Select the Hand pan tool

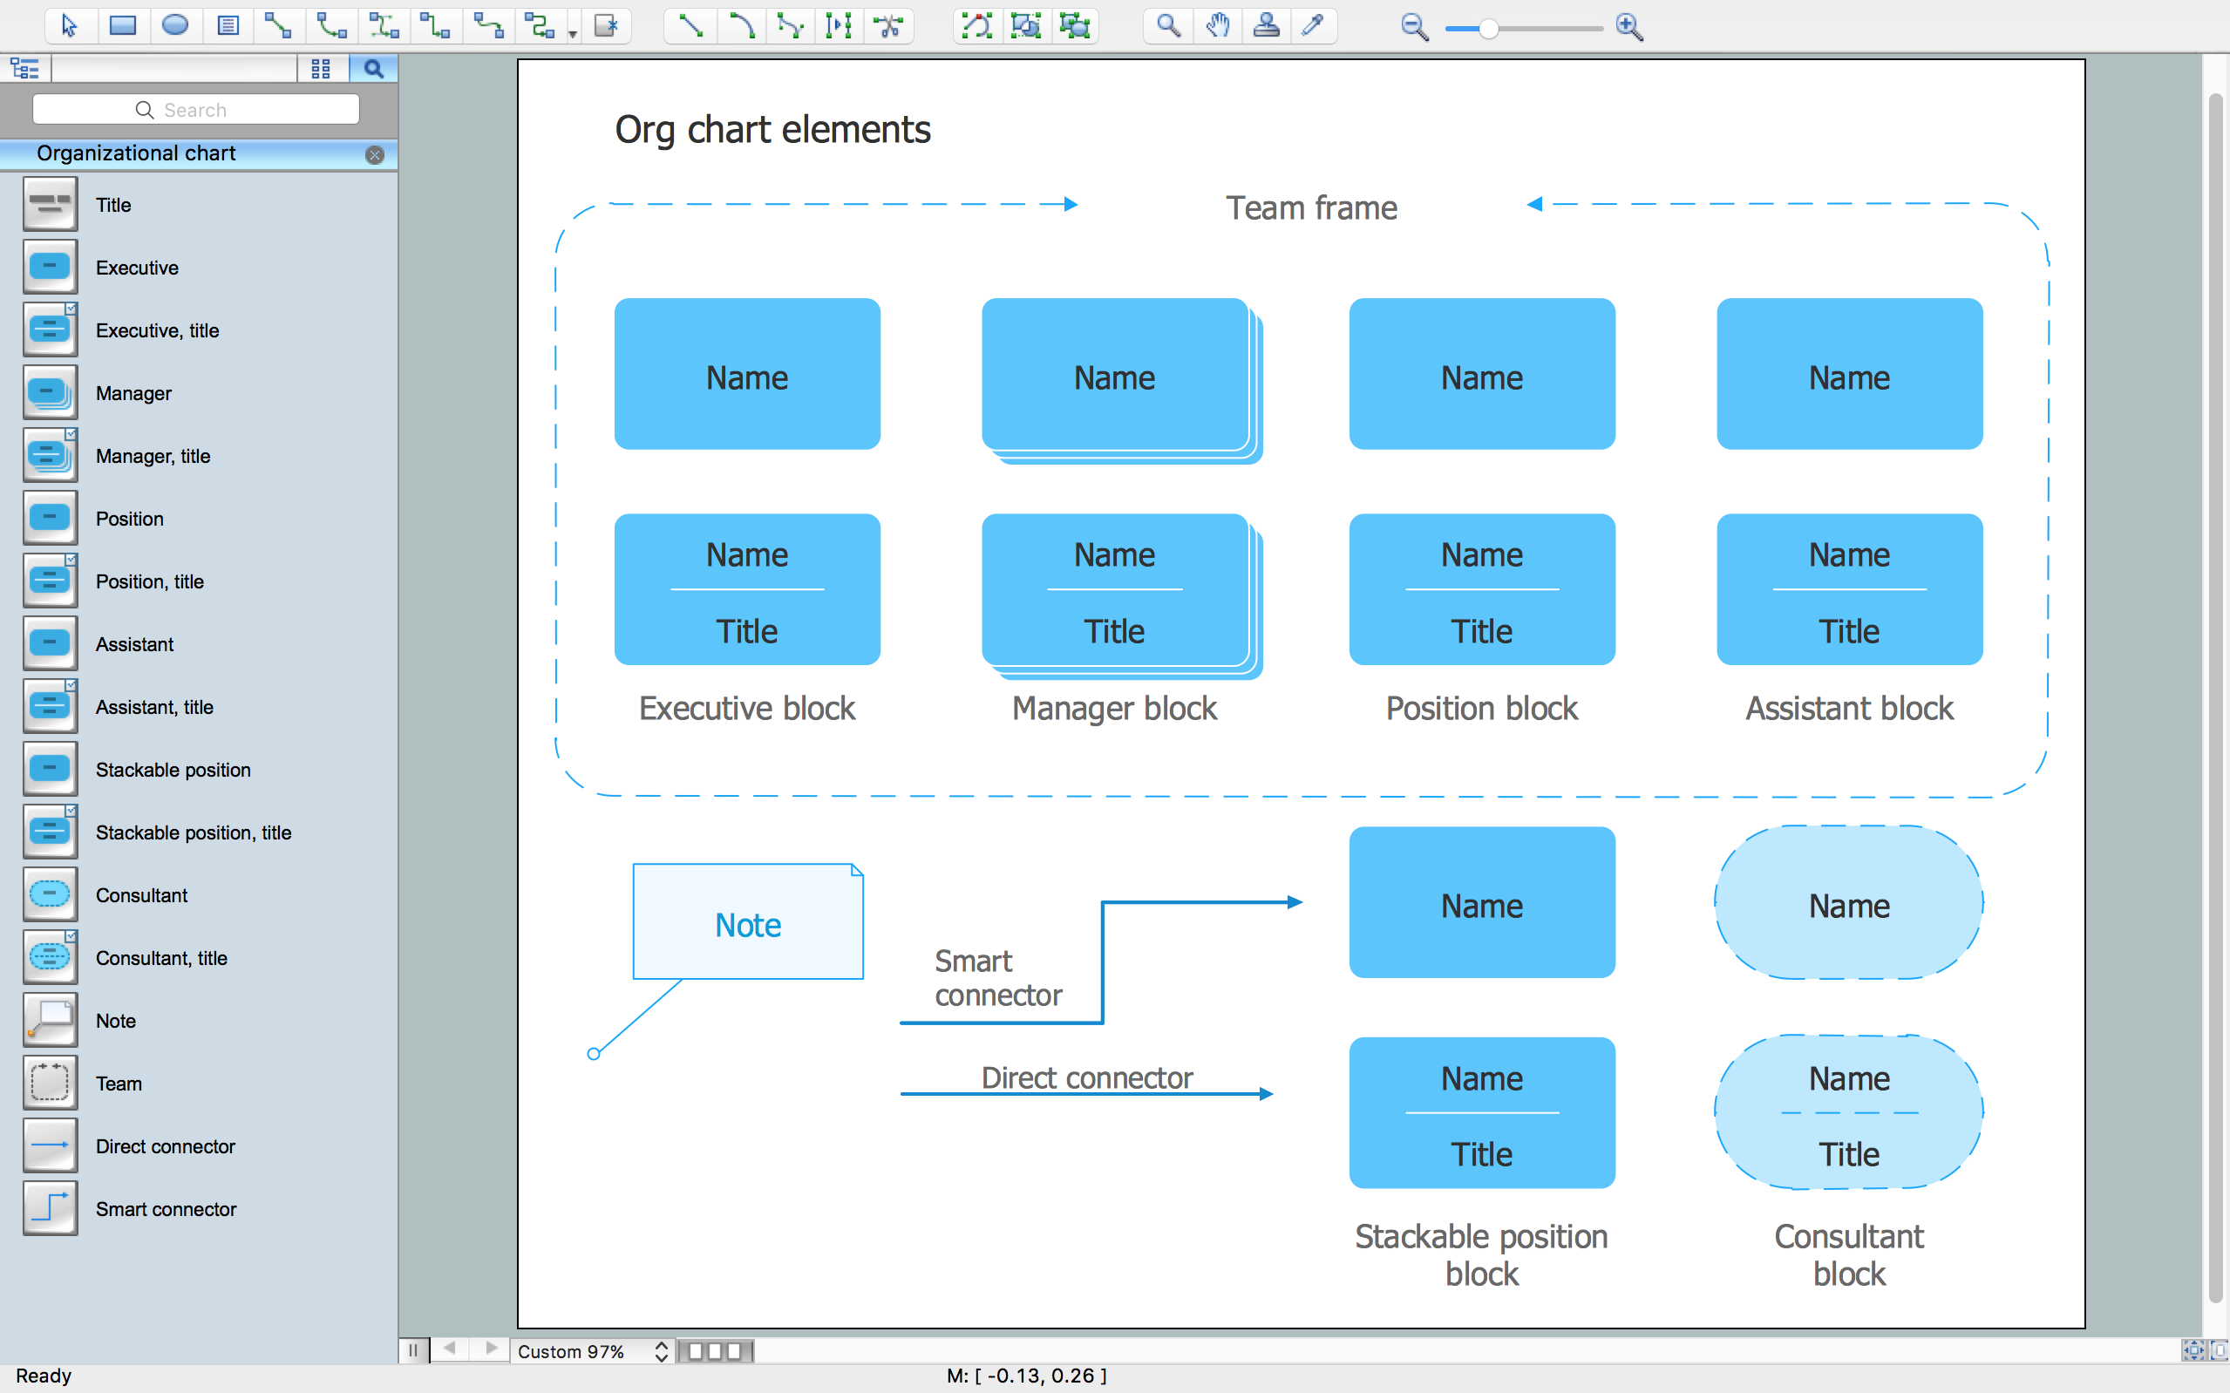pyautogui.click(x=1218, y=27)
